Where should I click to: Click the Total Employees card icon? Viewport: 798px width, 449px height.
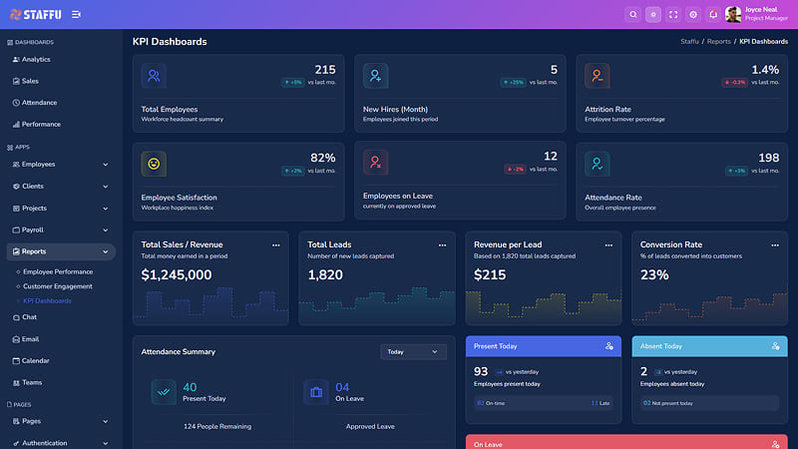[154, 76]
